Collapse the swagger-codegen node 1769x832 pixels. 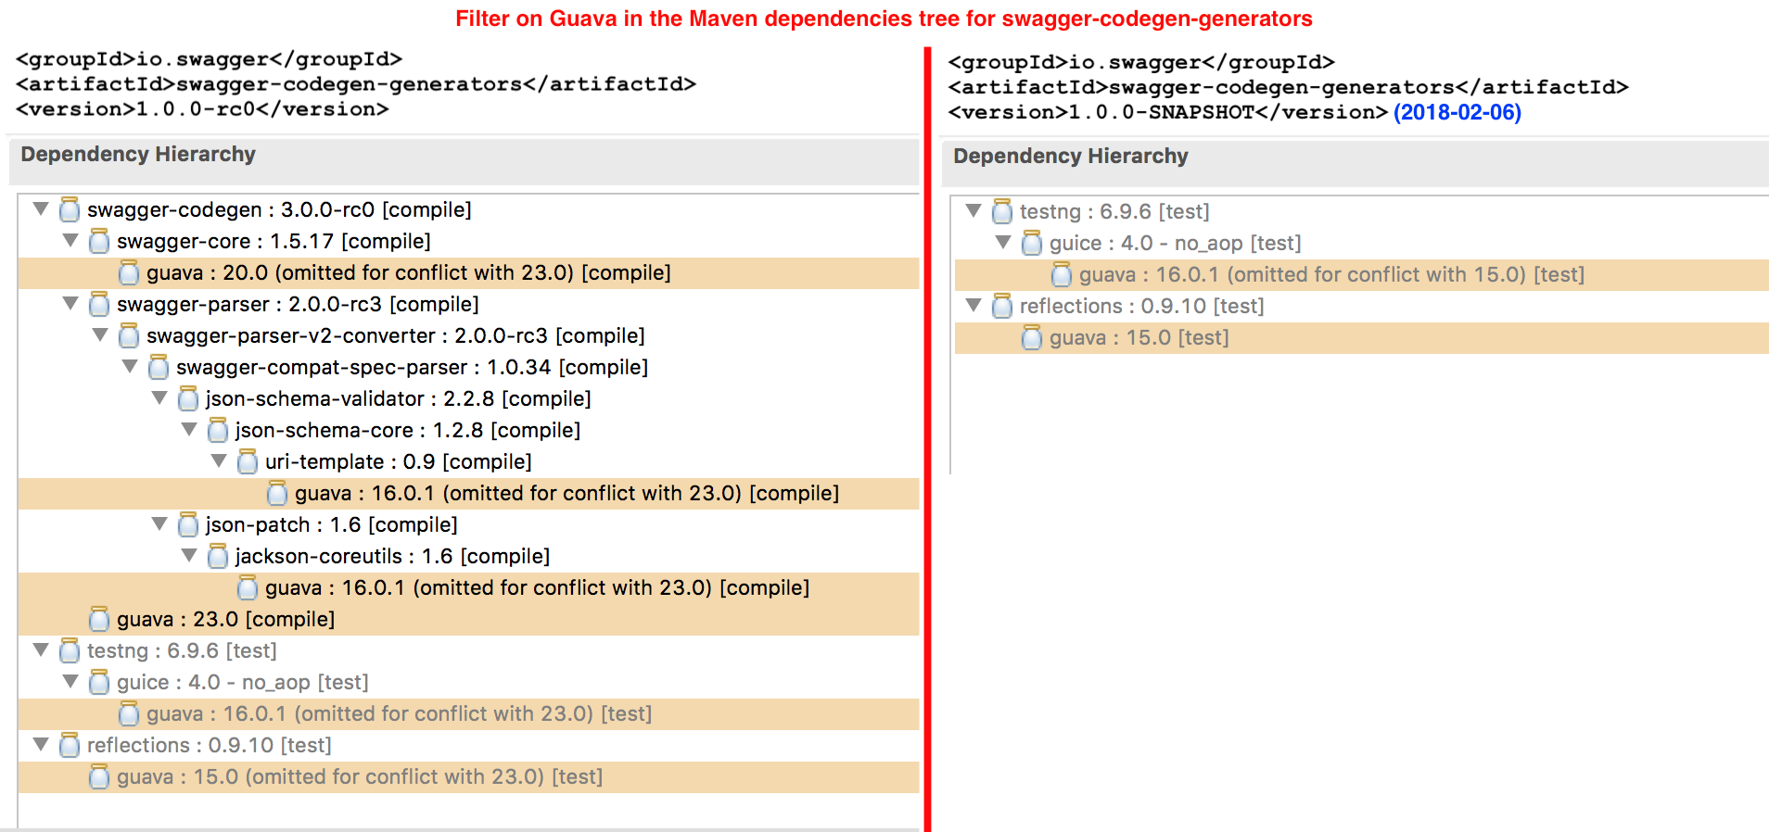[x=41, y=208]
